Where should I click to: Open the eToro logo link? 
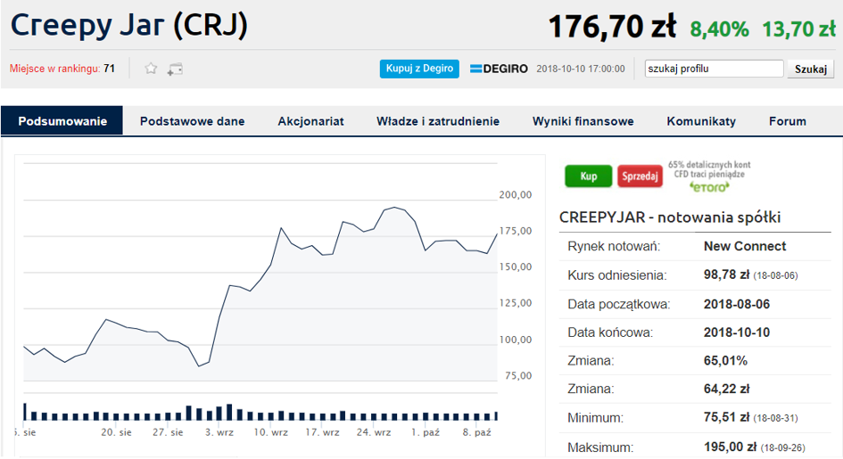[x=709, y=187]
